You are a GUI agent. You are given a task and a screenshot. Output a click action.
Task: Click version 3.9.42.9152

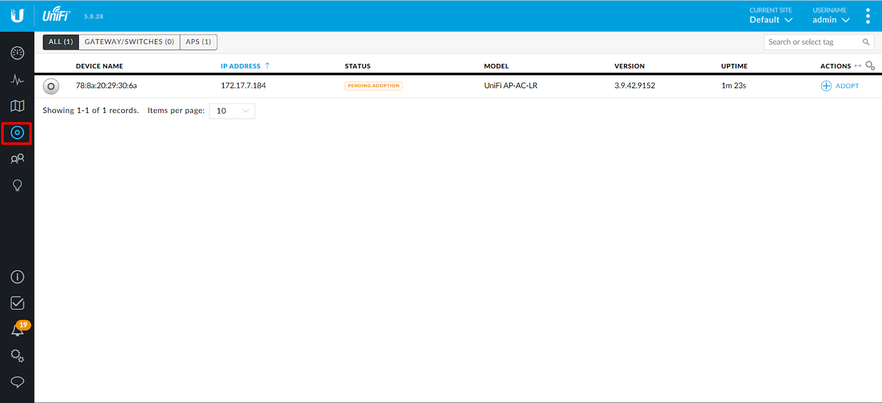pos(634,85)
